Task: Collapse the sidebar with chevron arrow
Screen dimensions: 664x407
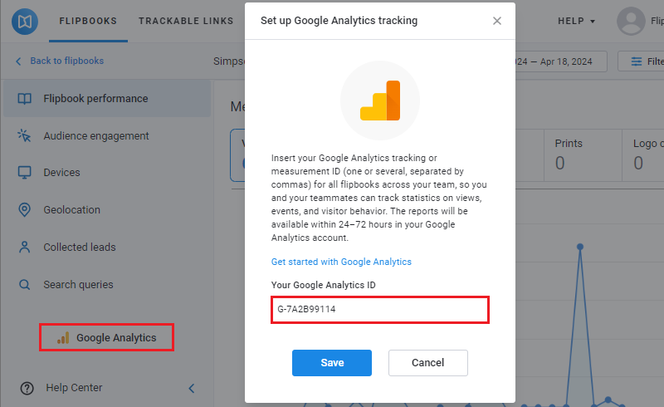Action: click(192, 388)
